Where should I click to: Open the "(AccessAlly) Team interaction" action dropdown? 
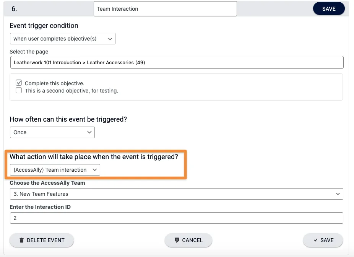[54, 170]
